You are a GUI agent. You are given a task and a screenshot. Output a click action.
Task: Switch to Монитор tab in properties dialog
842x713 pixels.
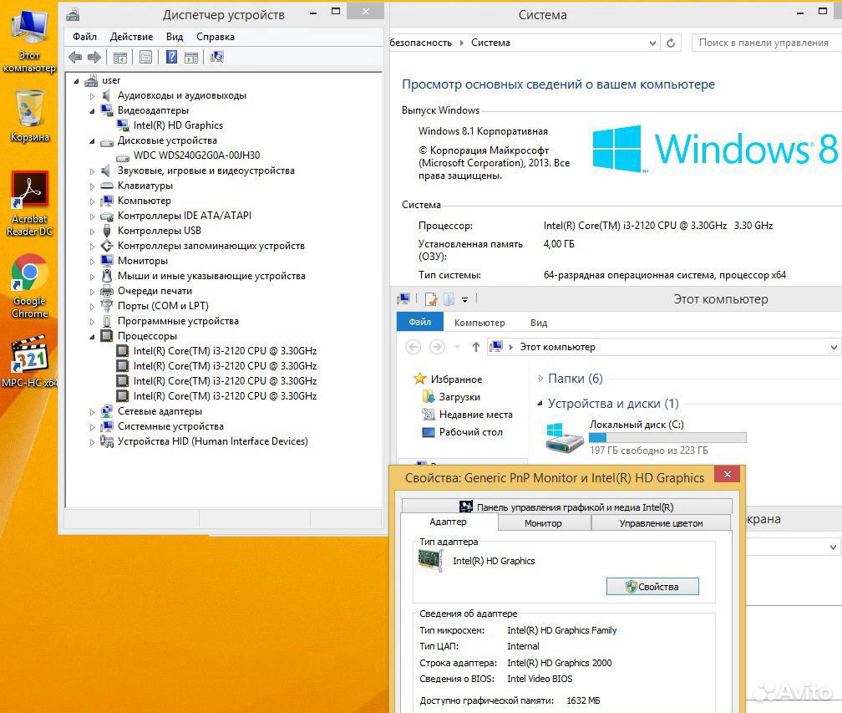(x=544, y=522)
